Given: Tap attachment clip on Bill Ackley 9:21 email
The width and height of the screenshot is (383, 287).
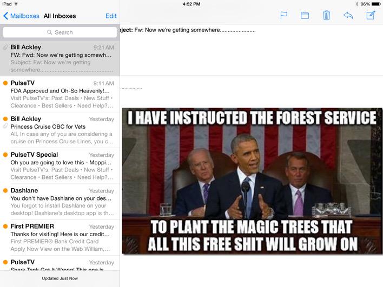Looking at the screenshot, I should [x=5, y=48].
